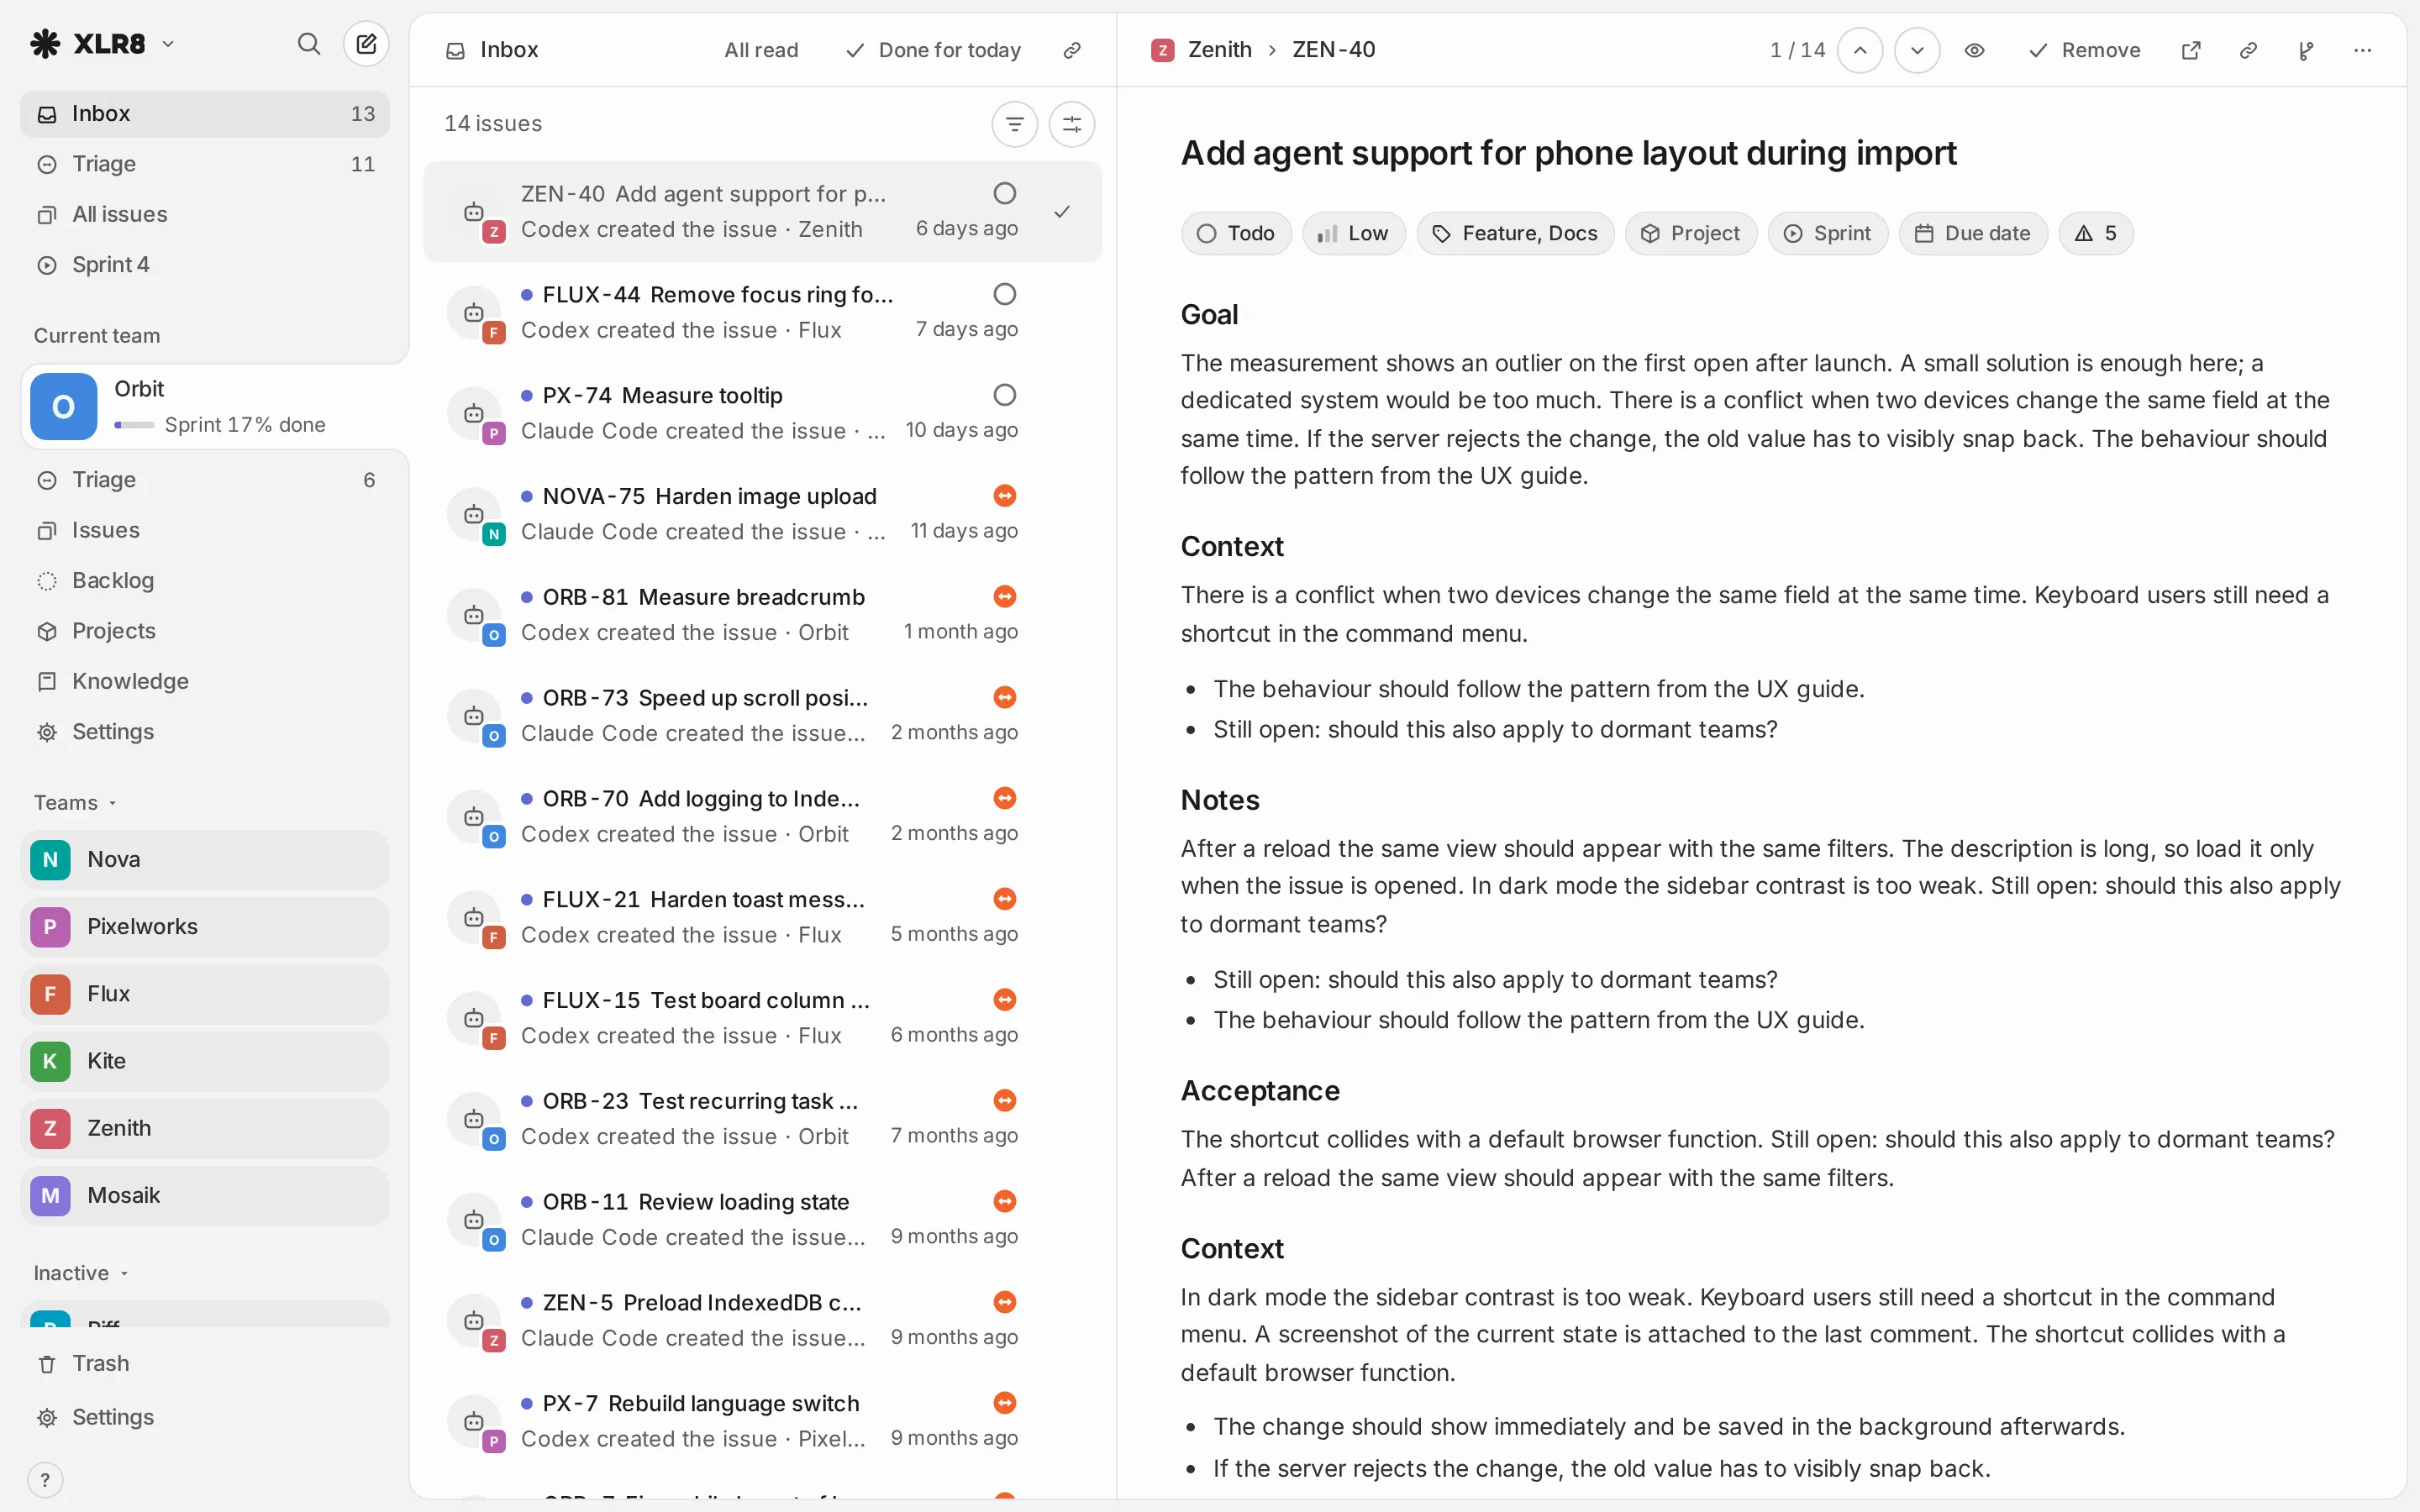The width and height of the screenshot is (2420, 1512).
Task: Toggle status circle on PX-74 row
Action: [1005, 395]
